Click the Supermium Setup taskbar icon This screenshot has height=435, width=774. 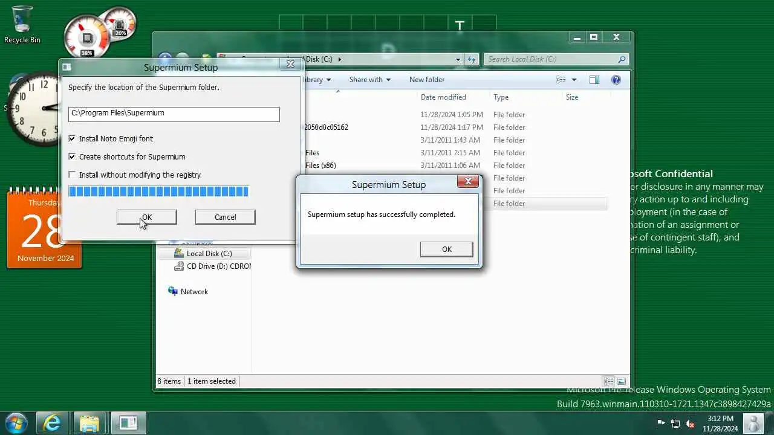(x=128, y=423)
